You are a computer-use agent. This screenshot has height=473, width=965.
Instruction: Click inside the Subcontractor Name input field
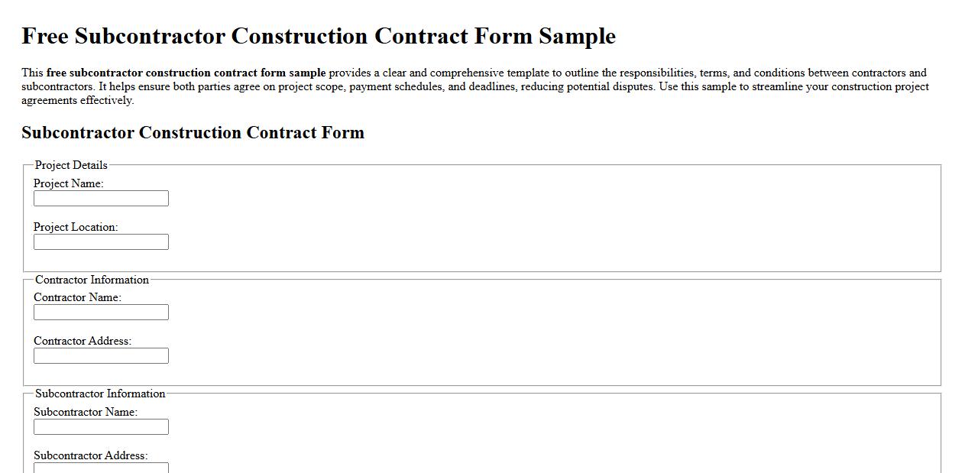pyautogui.click(x=100, y=426)
